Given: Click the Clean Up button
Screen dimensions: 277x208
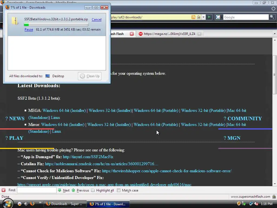Looking at the screenshot, I should click(x=90, y=76).
